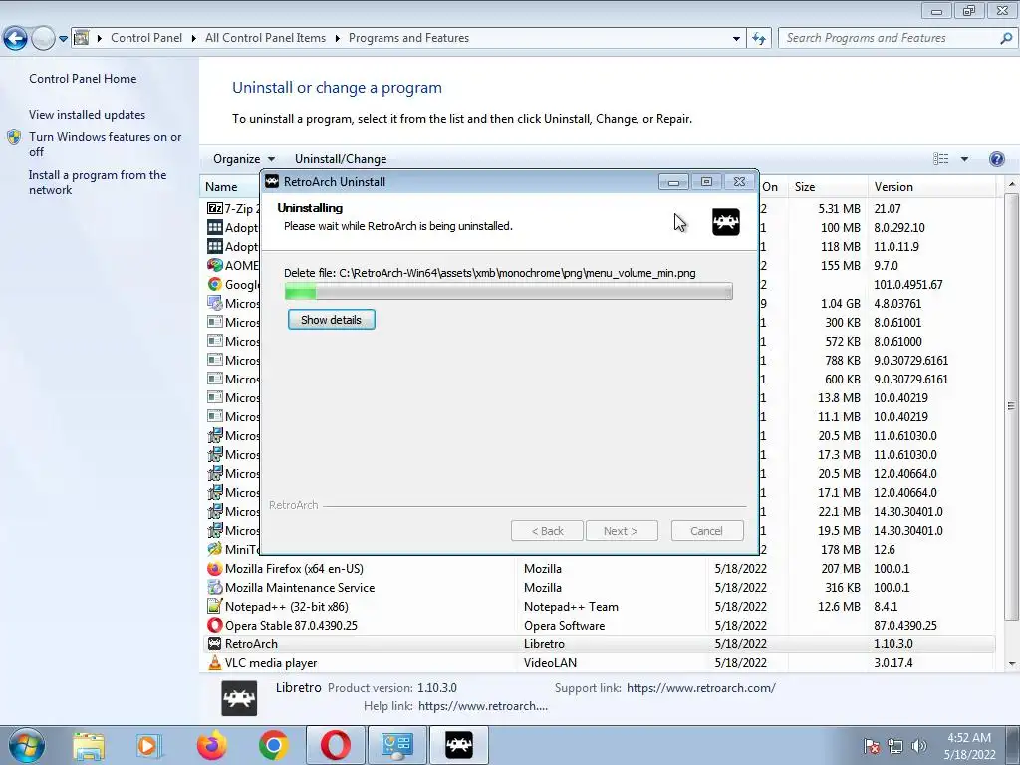Open the retroarch.com support link

(x=700, y=688)
